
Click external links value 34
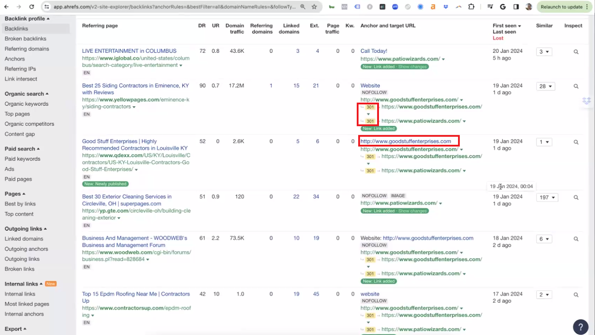click(x=316, y=196)
